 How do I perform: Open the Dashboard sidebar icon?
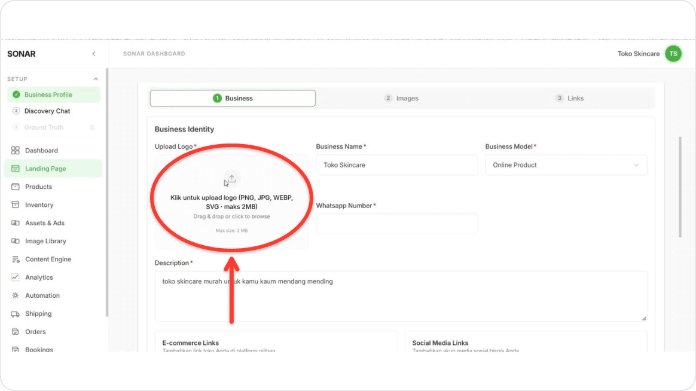click(16, 151)
